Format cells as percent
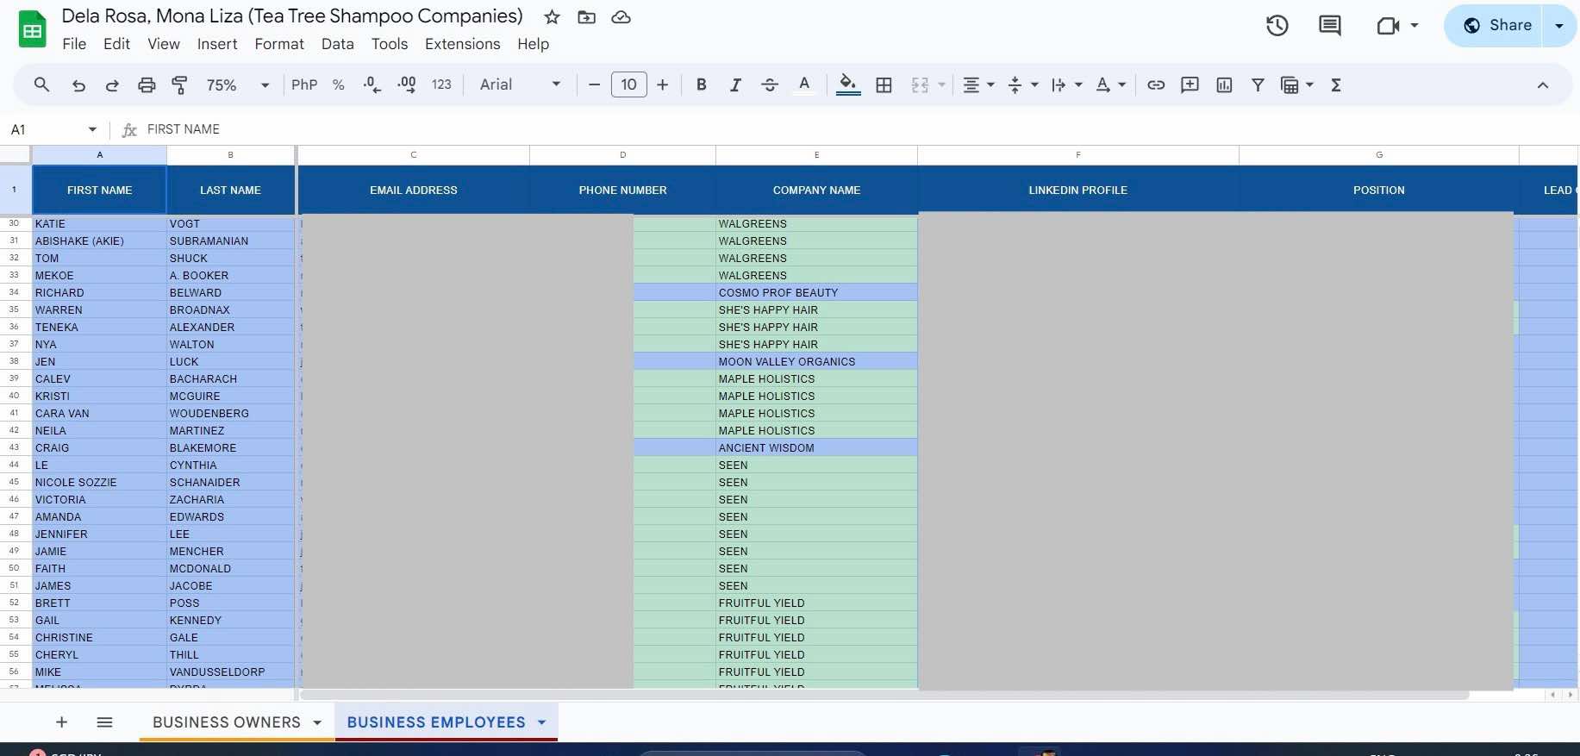 339,84
